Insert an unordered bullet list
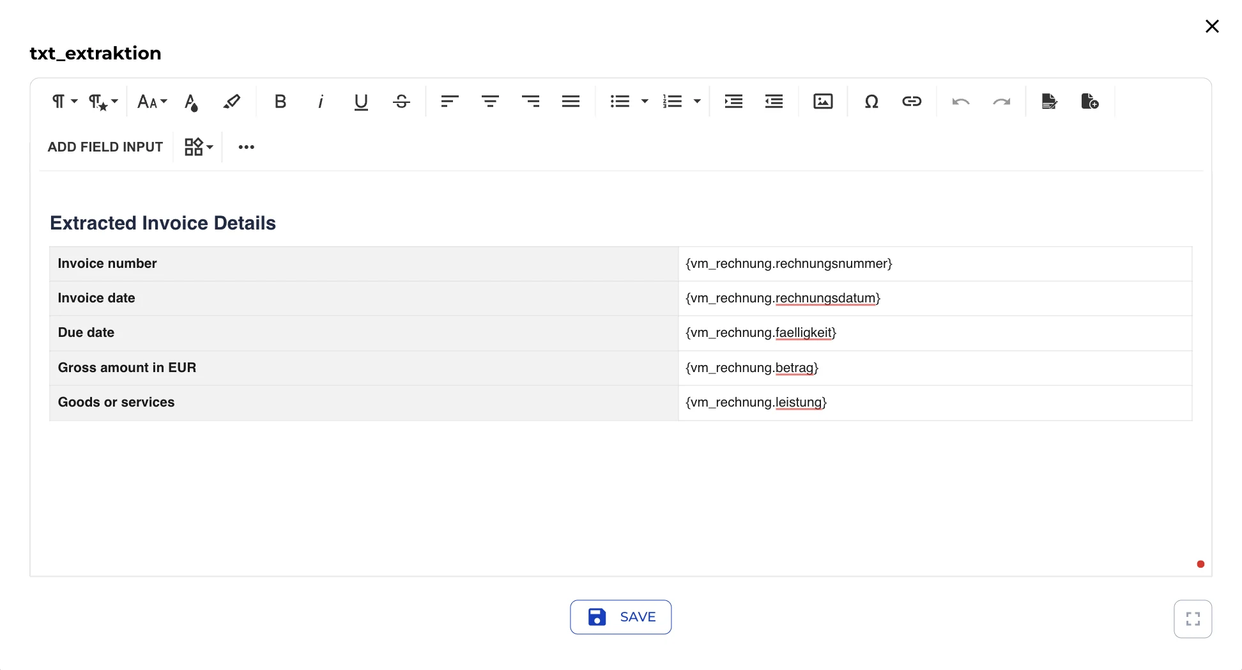1242x670 pixels. 620,102
